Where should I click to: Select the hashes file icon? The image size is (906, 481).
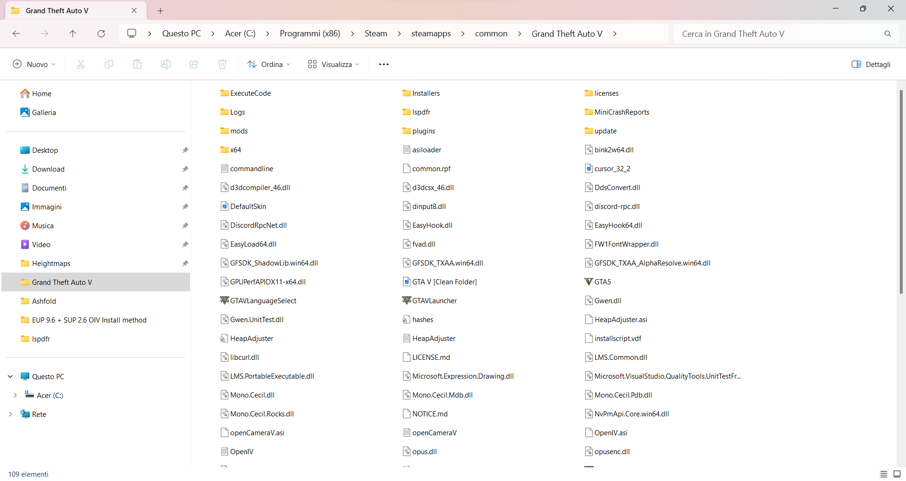pyautogui.click(x=406, y=320)
